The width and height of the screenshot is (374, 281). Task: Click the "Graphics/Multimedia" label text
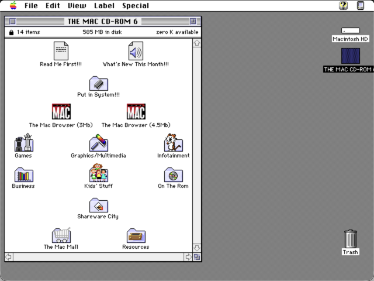(99, 156)
